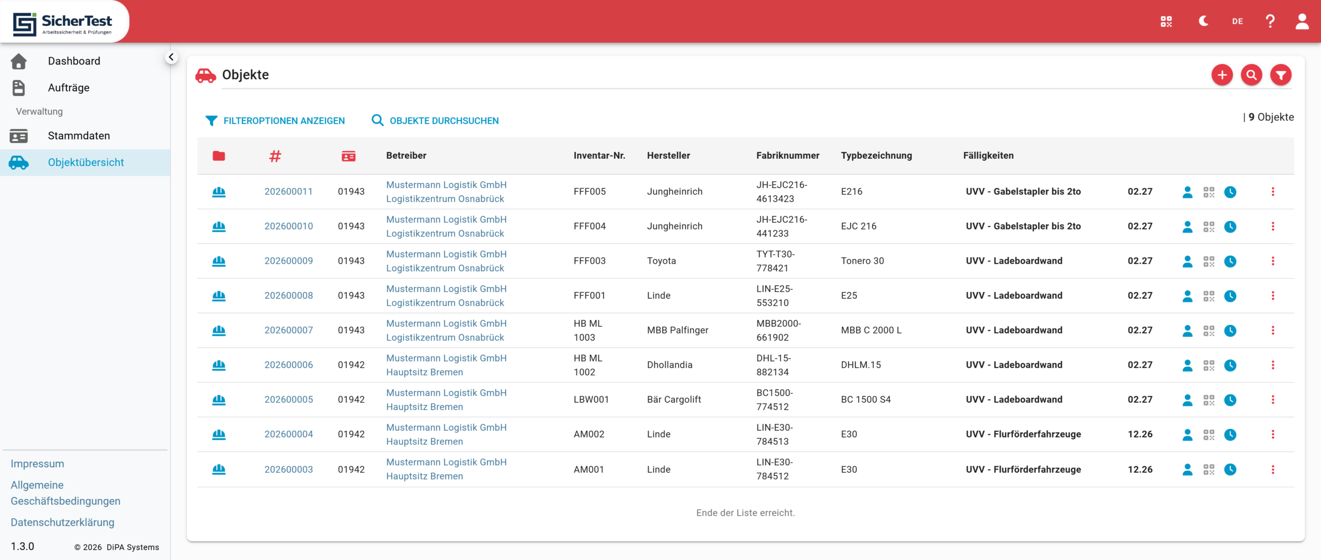
Task: Sort by the # column header
Action: [275, 156]
